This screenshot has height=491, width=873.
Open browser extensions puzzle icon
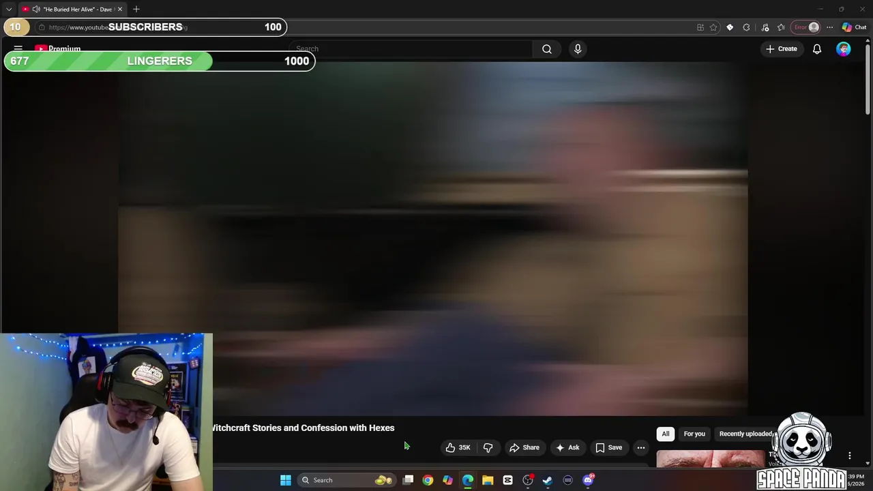pos(746,27)
